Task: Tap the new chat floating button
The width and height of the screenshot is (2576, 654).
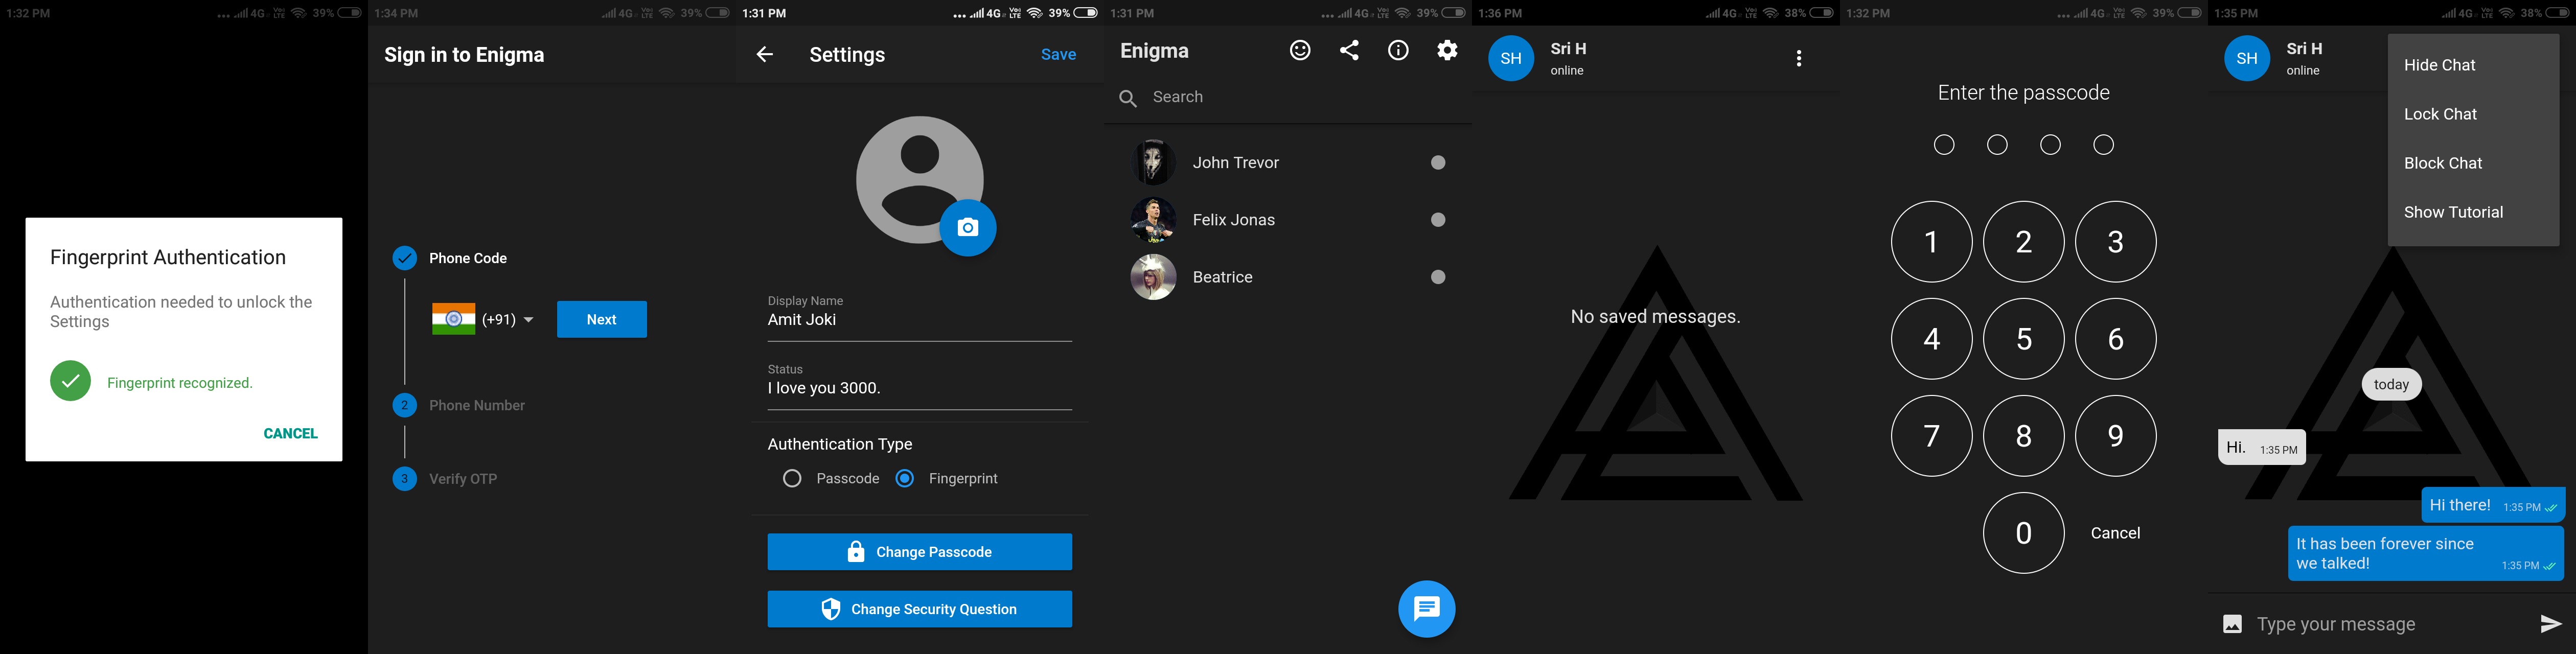Action: tap(1426, 608)
